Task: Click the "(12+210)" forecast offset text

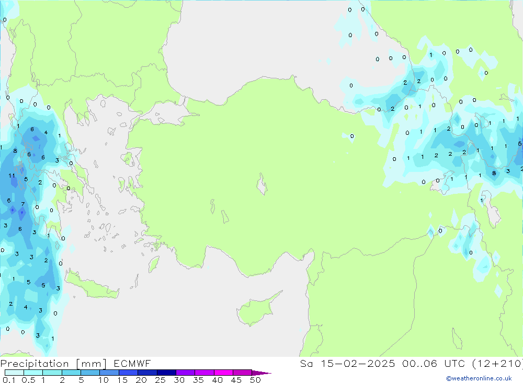Action: 497,364
